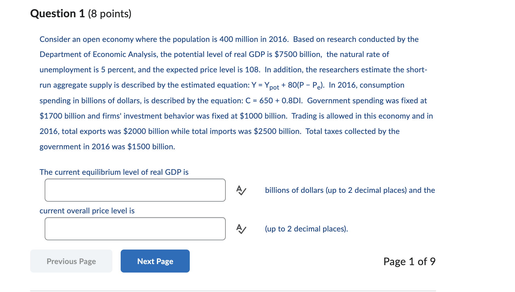Click into the overall price level answer box
Viewport: 515px width, 292px height.
click(x=135, y=228)
